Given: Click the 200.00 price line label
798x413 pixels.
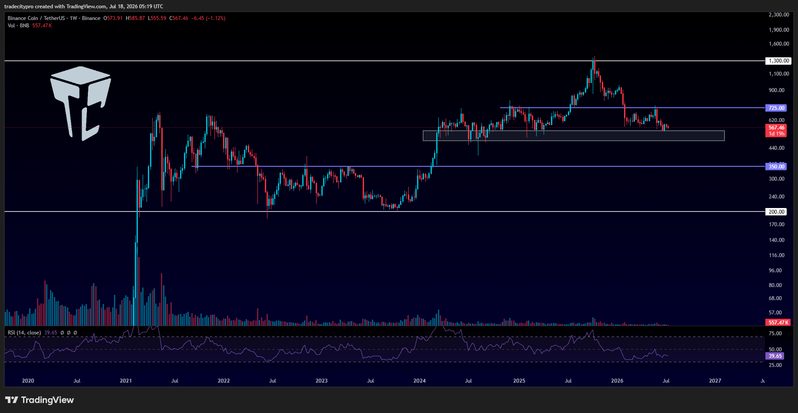Looking at the screenshot, I should click(x=777, y=212).
